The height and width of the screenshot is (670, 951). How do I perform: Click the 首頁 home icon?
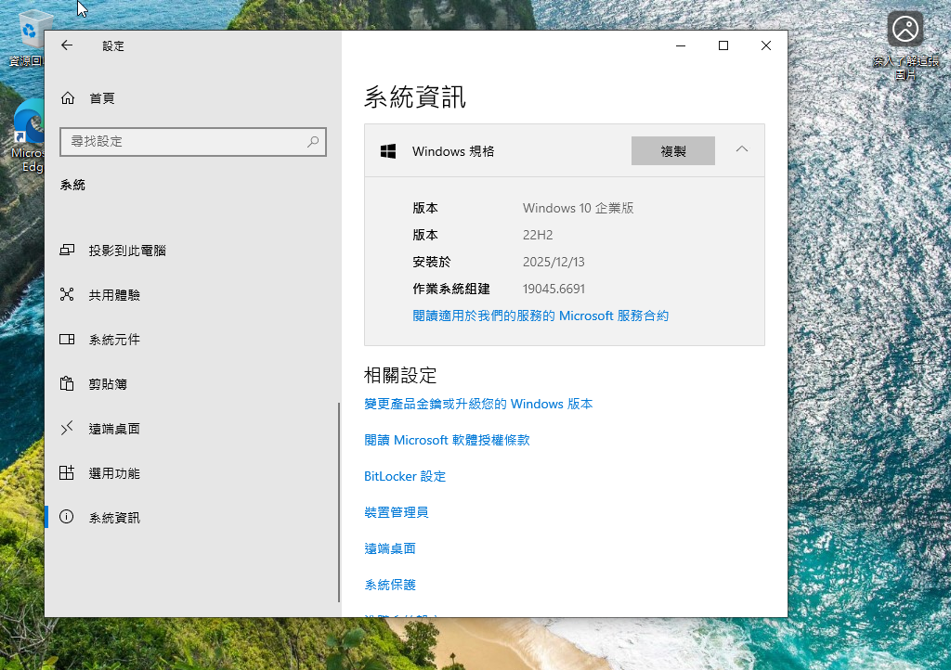click(67, 98)
